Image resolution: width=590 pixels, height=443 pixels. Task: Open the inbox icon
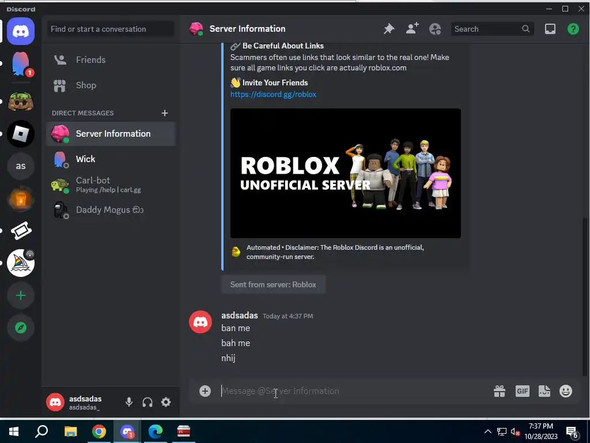tap(550, 29)
